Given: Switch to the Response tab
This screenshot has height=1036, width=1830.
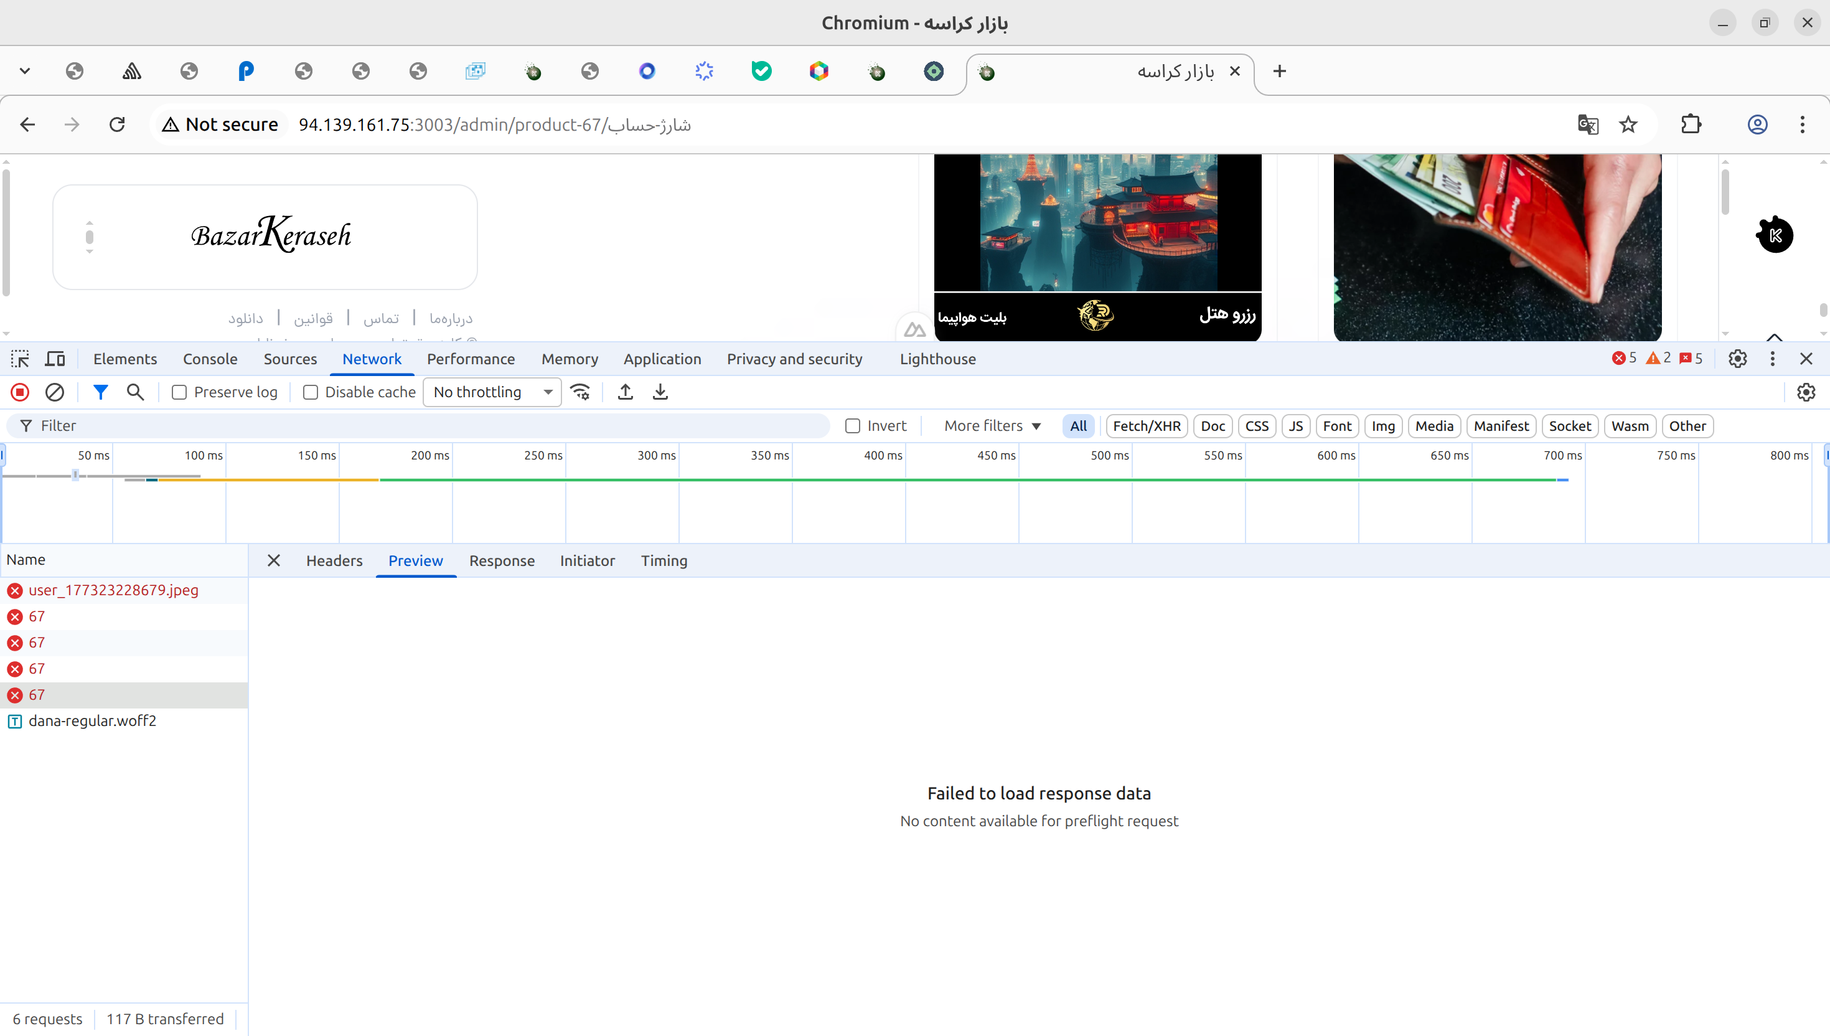Looking at the screenshot, I should point(502,561).
